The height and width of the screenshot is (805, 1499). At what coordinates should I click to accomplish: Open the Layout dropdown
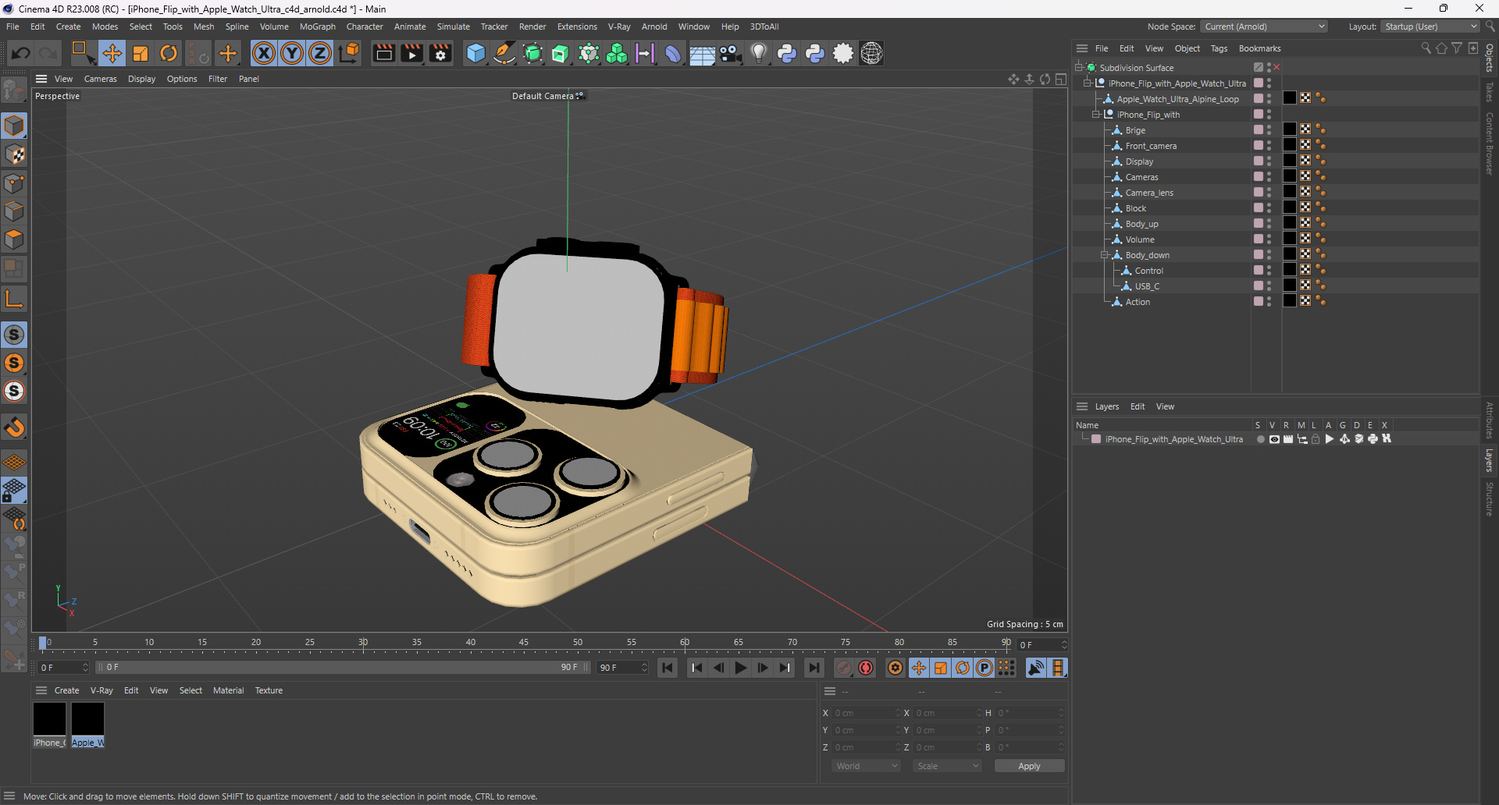tap(1430, 27)
